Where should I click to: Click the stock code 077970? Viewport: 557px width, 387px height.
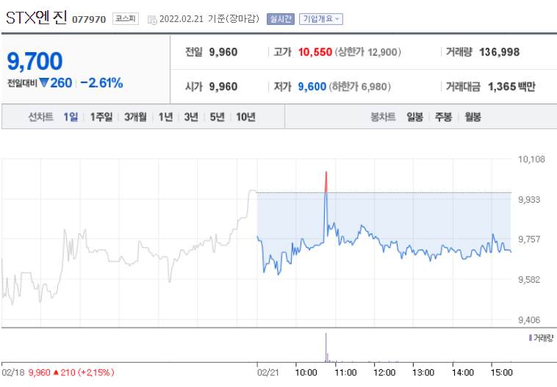[x=89, y=19]
